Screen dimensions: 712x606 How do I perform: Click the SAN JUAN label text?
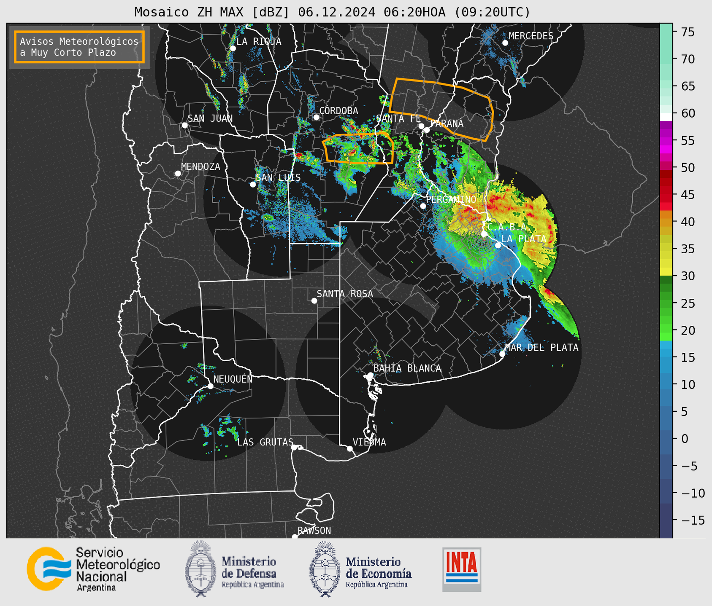[210, 118]
